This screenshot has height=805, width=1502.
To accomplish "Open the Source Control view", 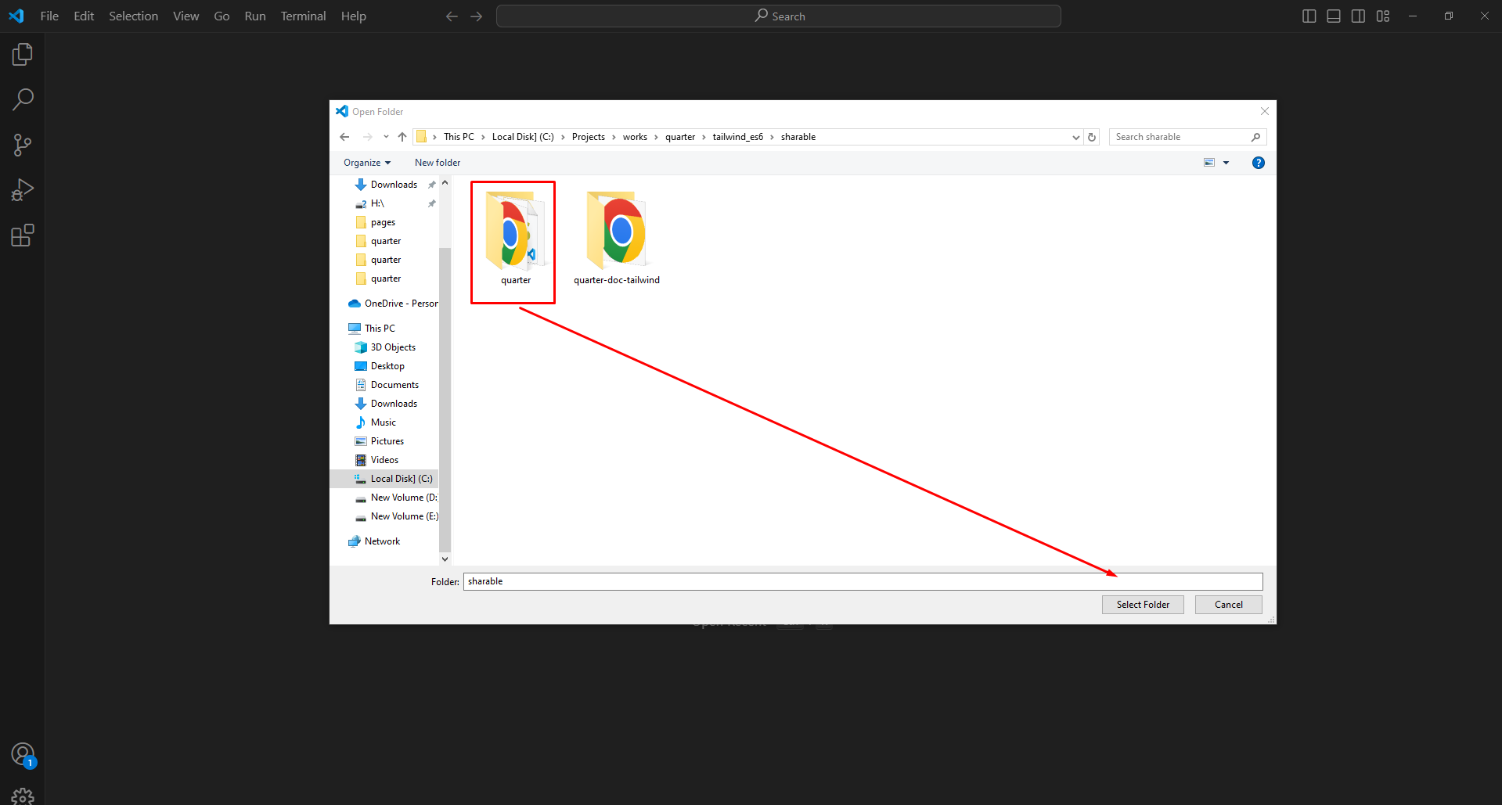I will point(23,145).
